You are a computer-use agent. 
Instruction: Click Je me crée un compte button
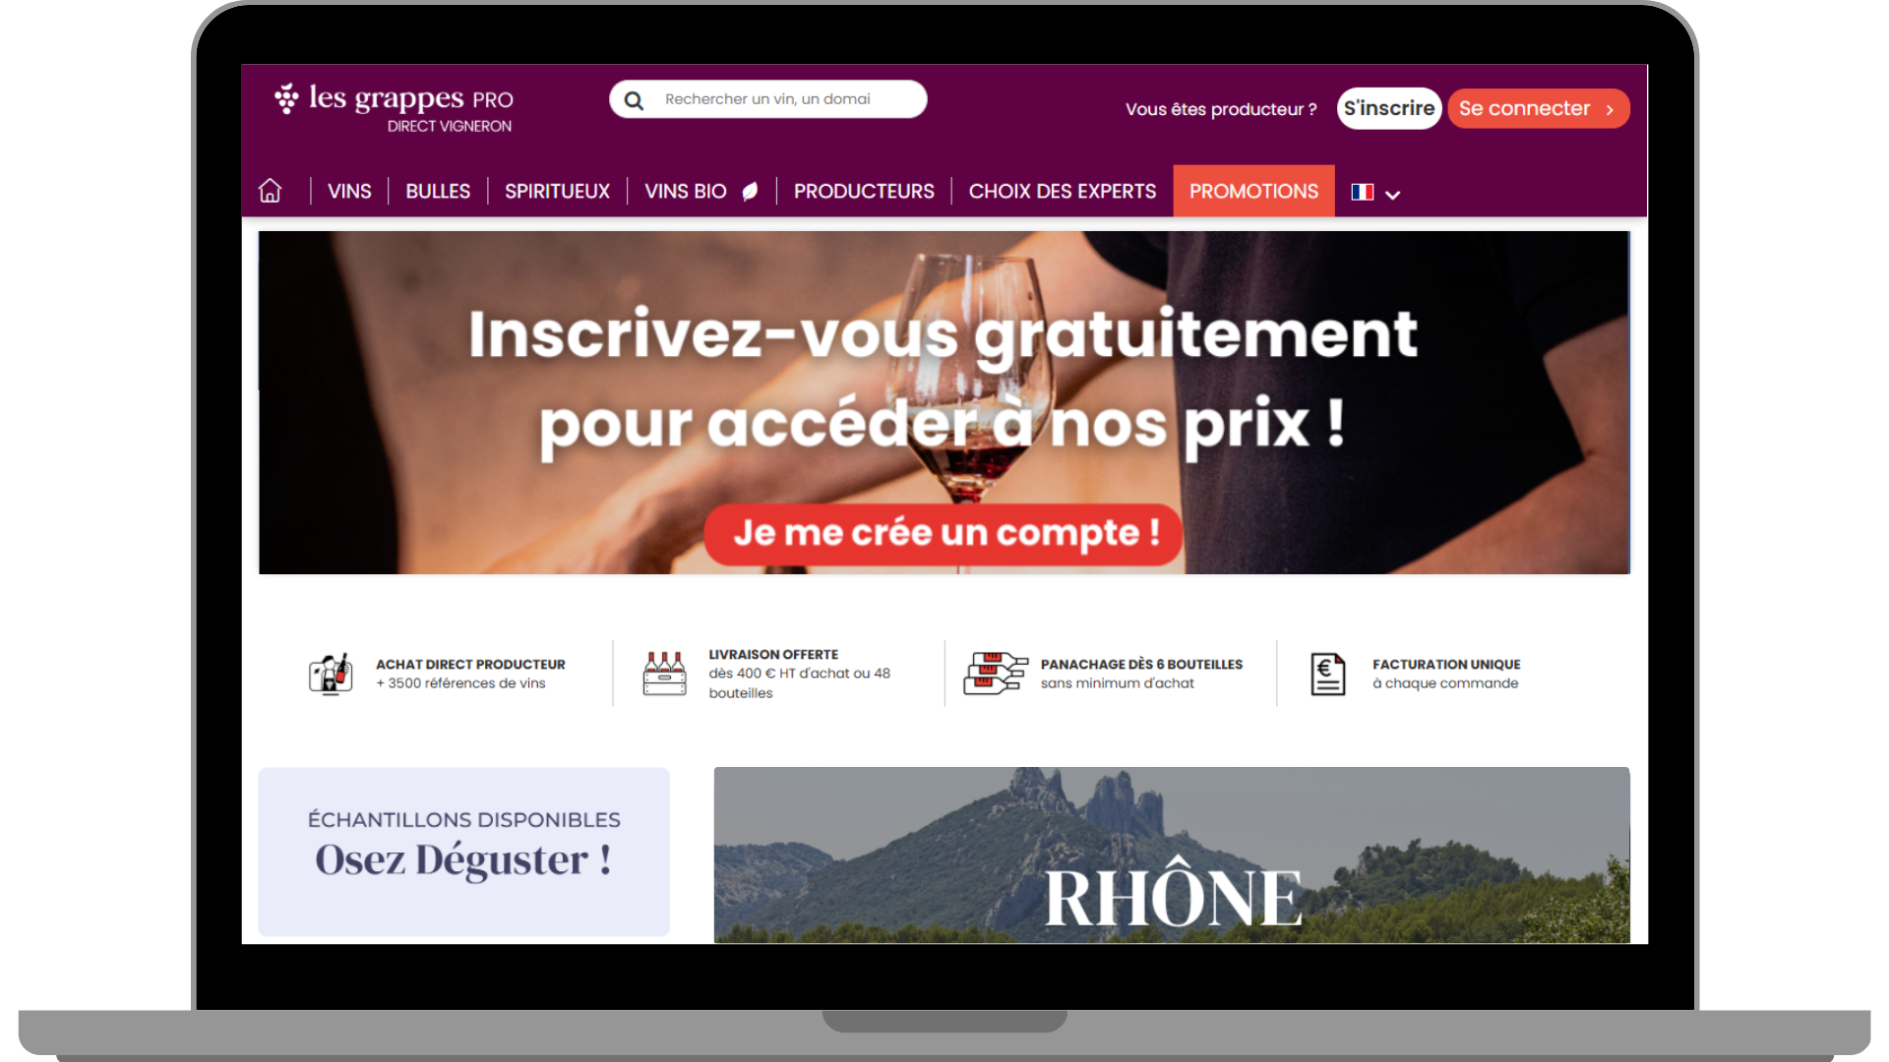point(944,534)
